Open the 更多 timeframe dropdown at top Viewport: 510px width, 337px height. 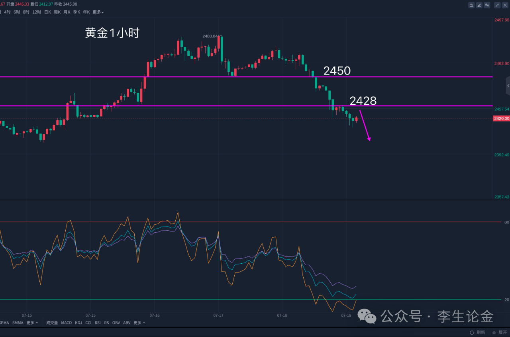pyautogui.click(x=98, y=12)
